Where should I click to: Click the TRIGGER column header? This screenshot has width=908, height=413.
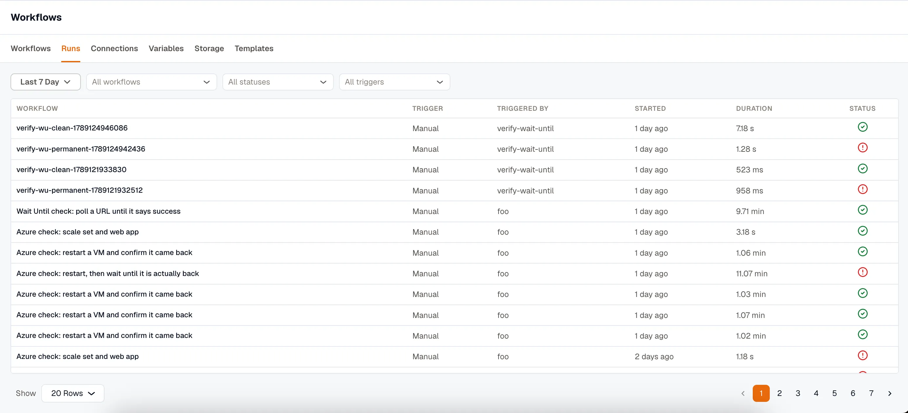[x=427, y=108]
